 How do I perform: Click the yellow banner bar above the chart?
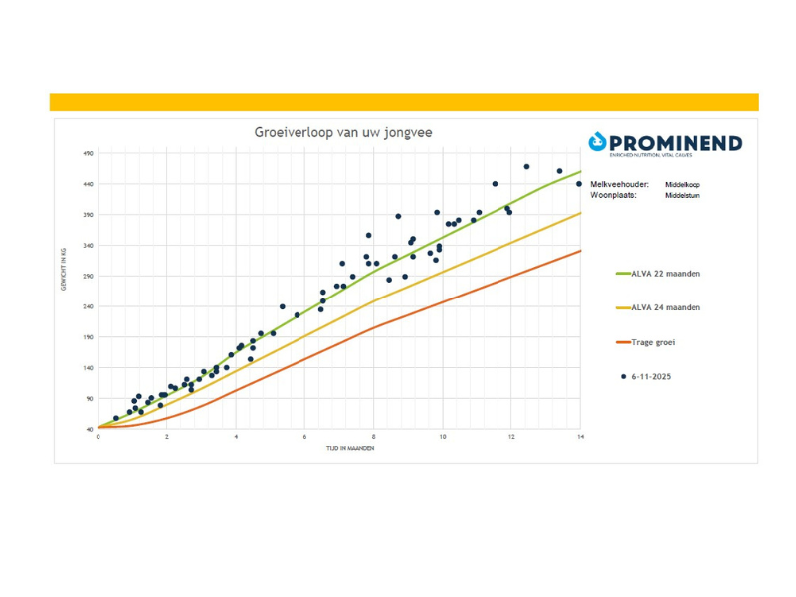tap(403, 101)
